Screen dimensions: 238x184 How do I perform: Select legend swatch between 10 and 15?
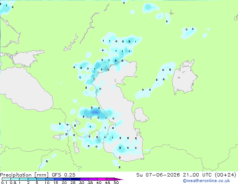point(50,179)
